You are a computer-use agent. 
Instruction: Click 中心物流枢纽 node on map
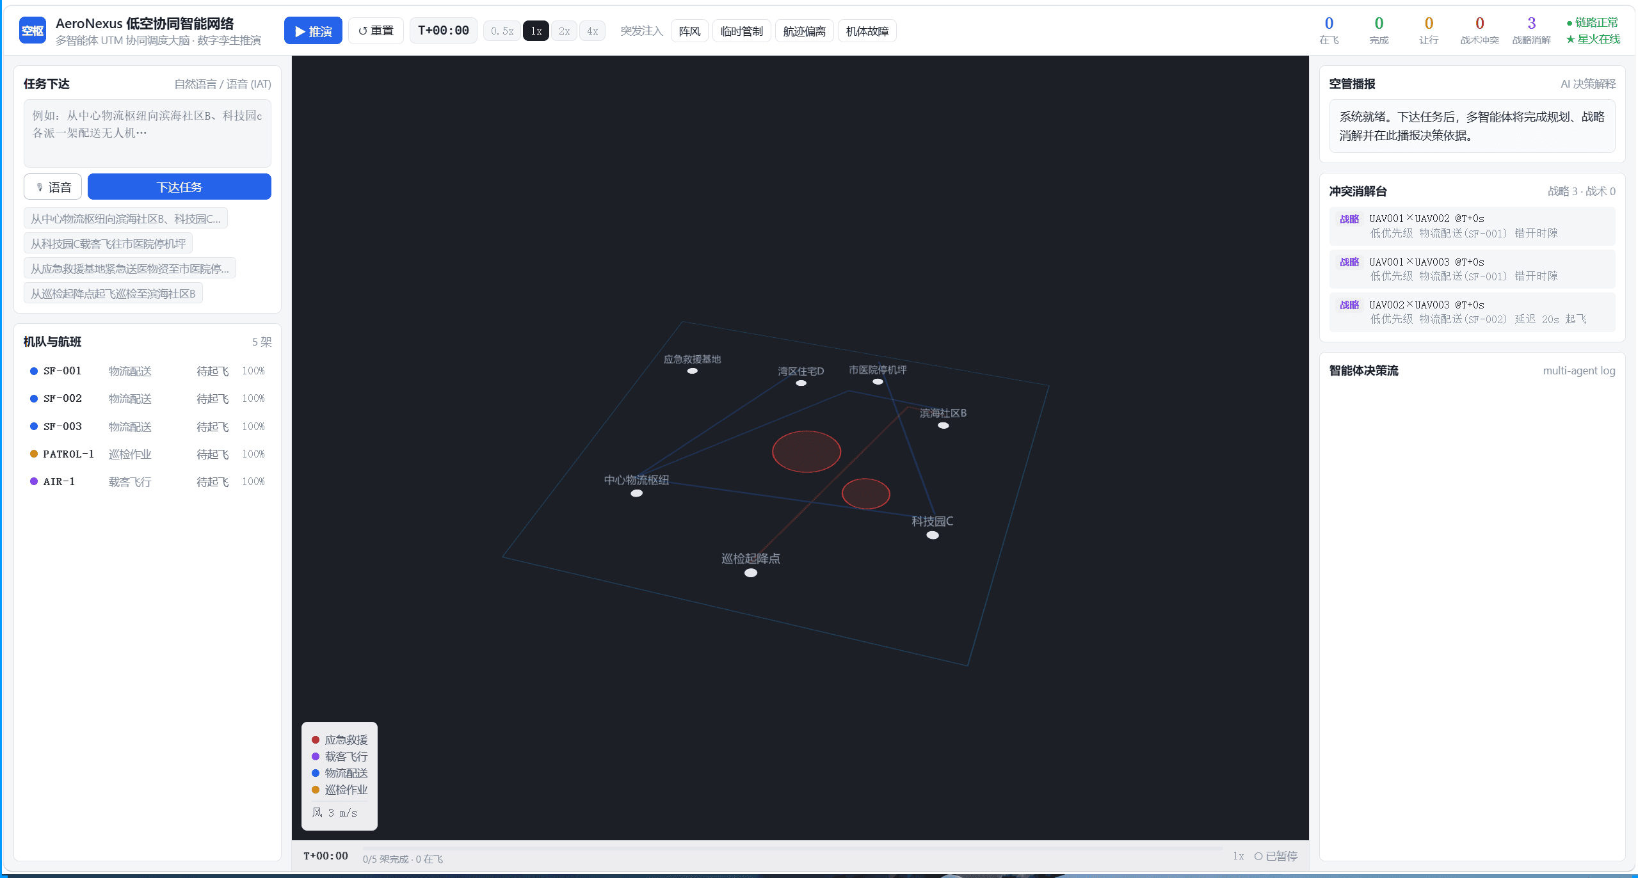636,493
